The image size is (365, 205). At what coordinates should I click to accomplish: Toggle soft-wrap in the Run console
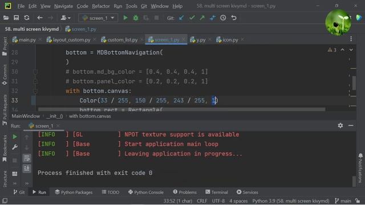pyautogui.click(x=27, y=158)
